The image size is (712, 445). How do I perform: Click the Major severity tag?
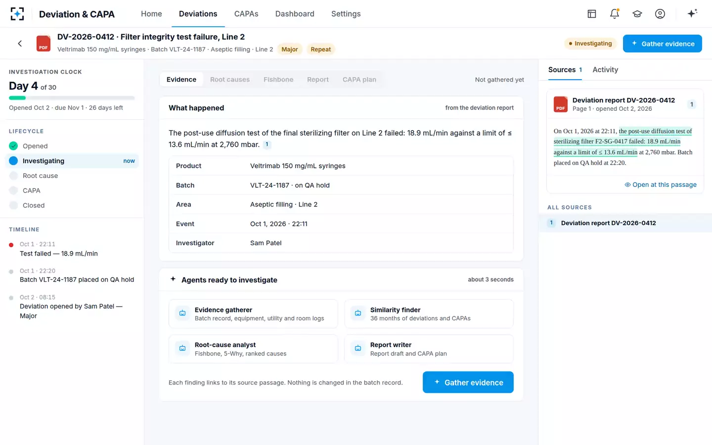point(290,49)
